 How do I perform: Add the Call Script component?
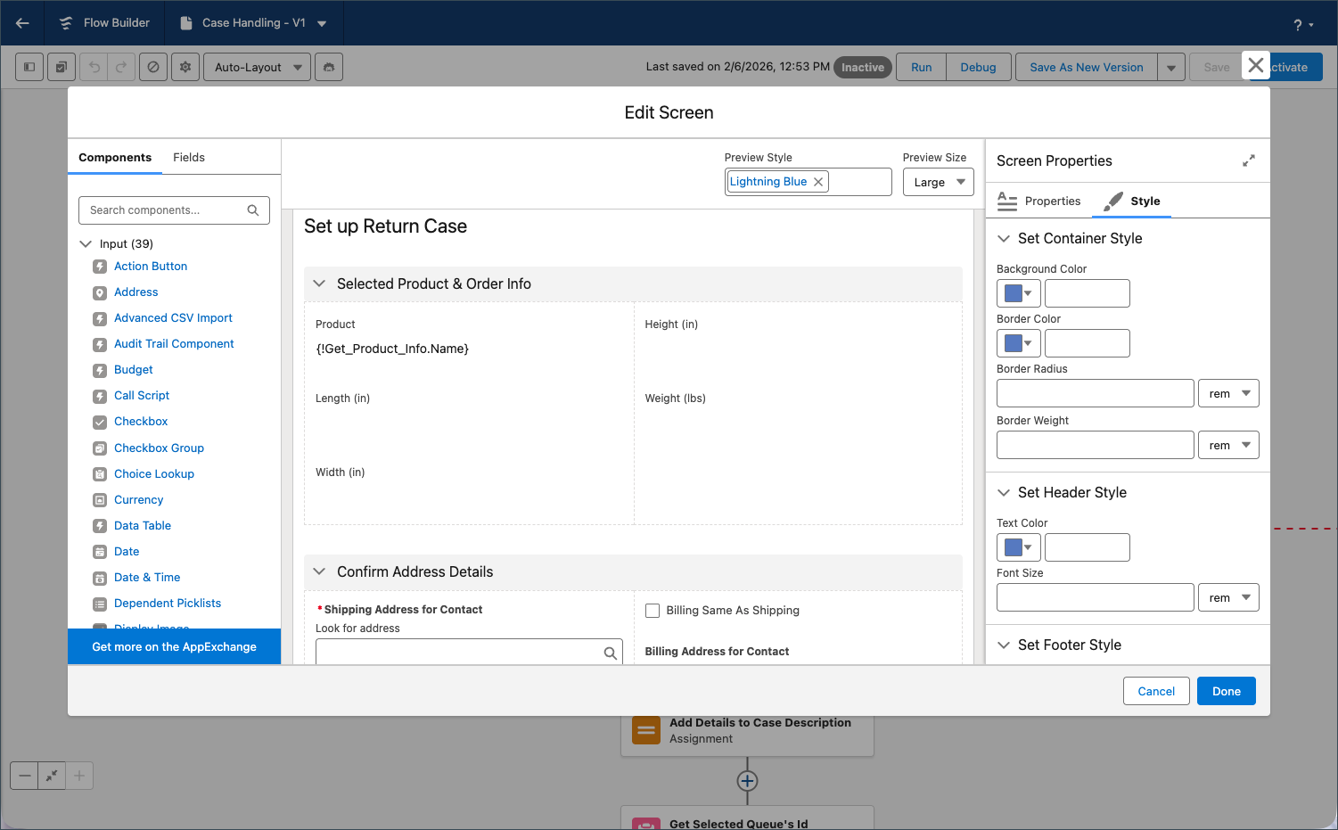[x=142, y=396]
